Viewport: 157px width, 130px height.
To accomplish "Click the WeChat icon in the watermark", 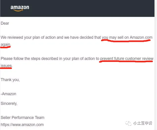I will pos(128,123).
